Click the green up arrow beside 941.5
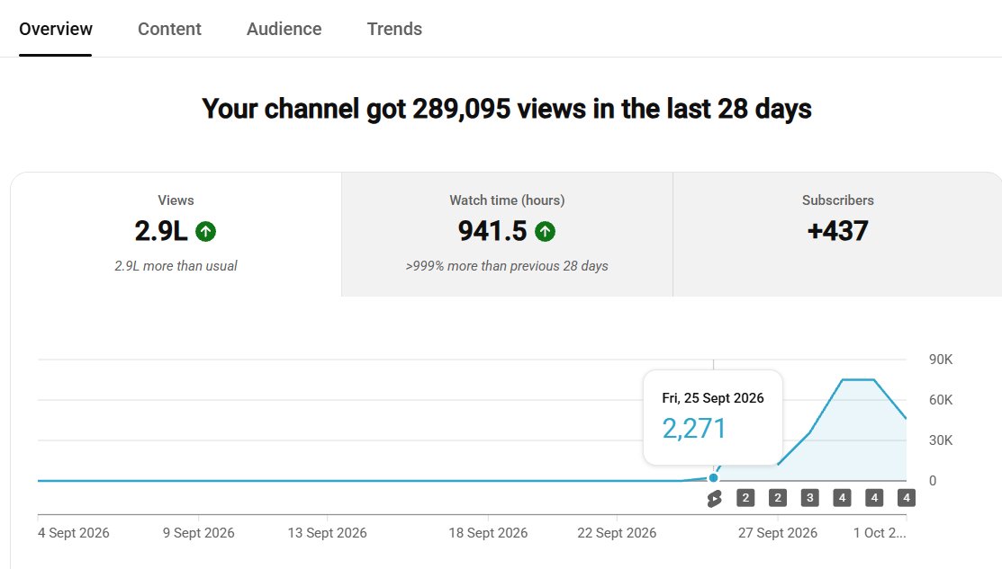 pos(545,231)
